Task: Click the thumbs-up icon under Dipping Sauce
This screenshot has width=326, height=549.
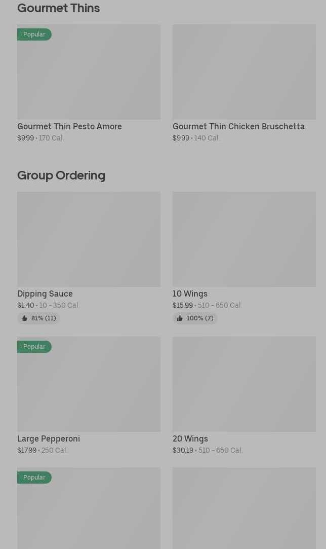Action: click(x=24, y=318)
